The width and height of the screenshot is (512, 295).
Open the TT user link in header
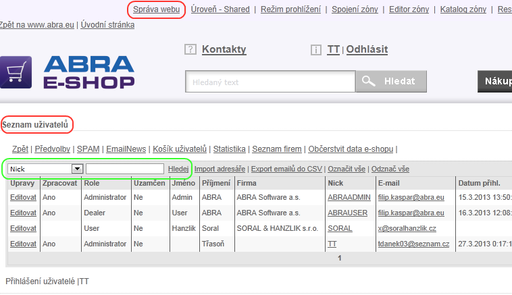[x=334, y=49]
